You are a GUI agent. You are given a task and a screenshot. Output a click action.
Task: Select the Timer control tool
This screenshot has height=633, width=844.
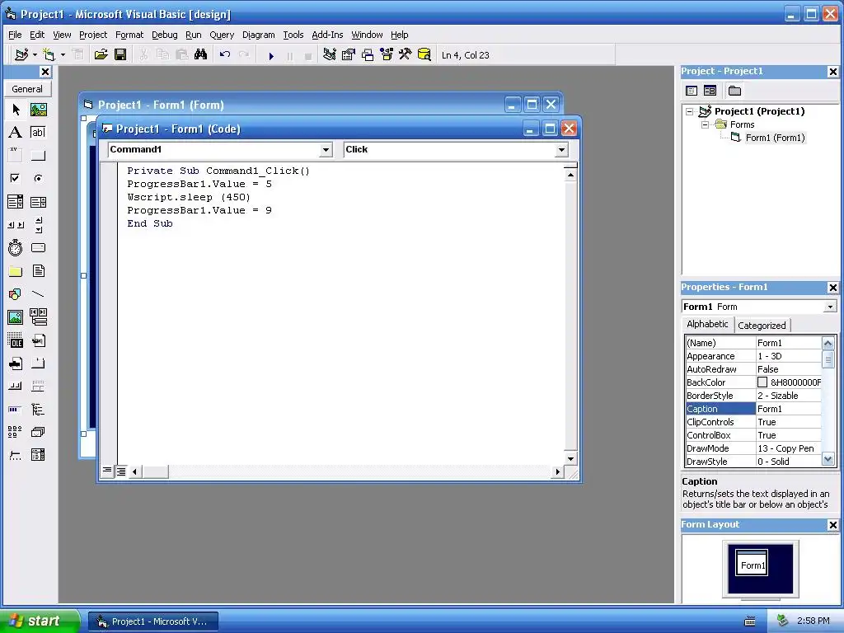pyautogui.click(x=16, y=247)
